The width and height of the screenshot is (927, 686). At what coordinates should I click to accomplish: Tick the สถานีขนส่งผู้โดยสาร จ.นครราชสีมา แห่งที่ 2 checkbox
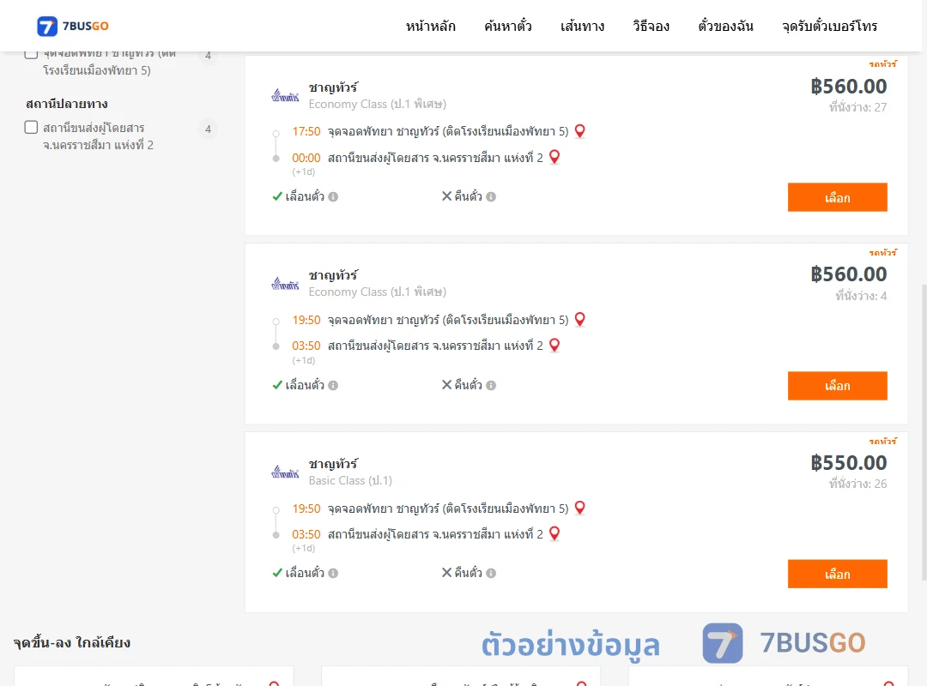32,128
